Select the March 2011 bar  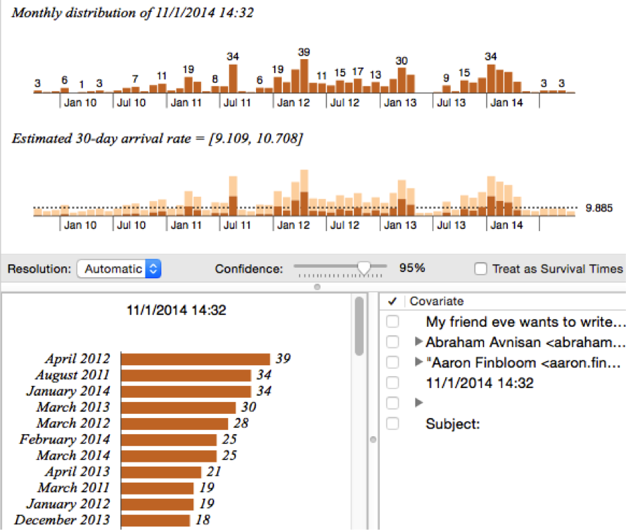(x=157, y=488)
